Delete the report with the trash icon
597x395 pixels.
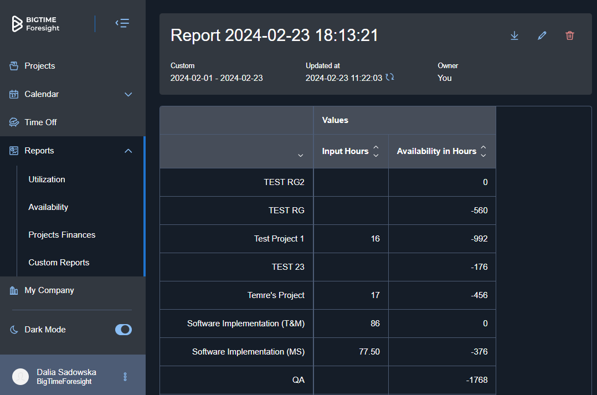point(570,35)
